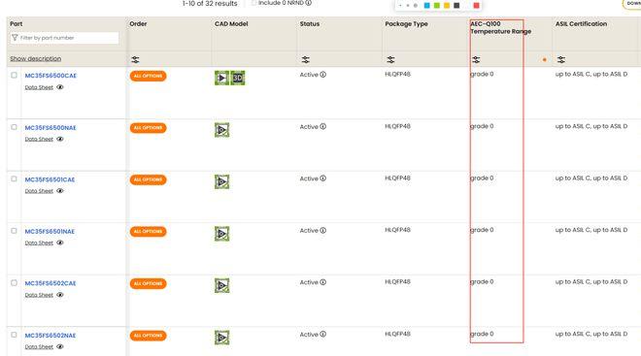Viewport: 641px width, 356px height.
Task: Open filter icon under AEC-Q100 Temperature Range
Action: coord(476,59)
